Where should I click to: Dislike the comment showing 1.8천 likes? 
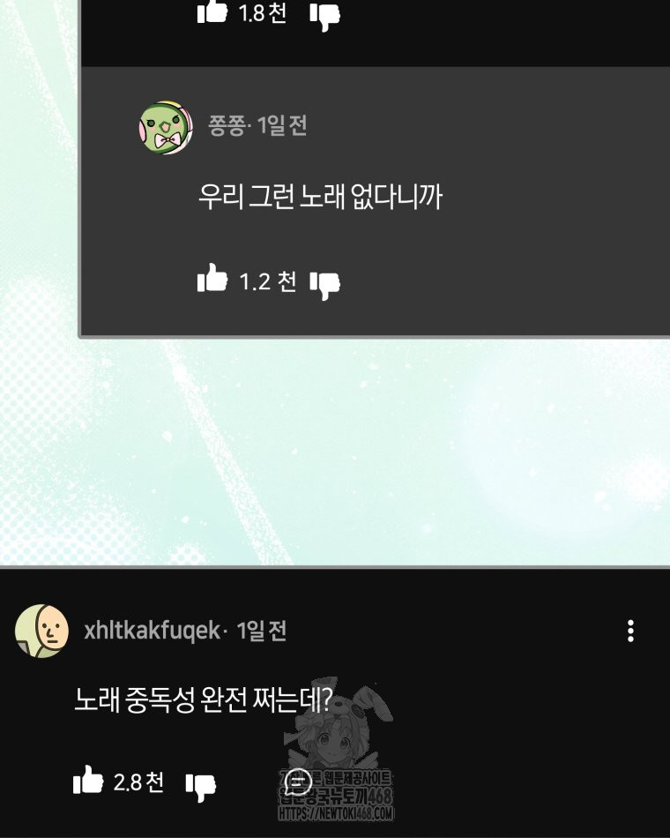pyautogui.click(x=324, y=17)
